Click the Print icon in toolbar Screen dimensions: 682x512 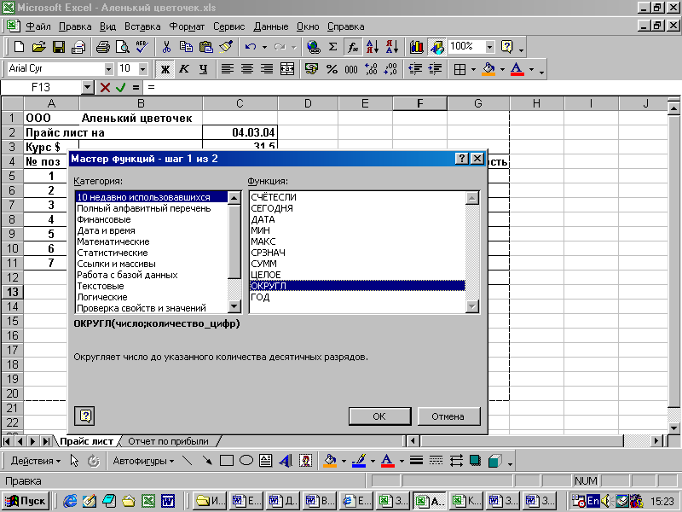tap(102, 47)
